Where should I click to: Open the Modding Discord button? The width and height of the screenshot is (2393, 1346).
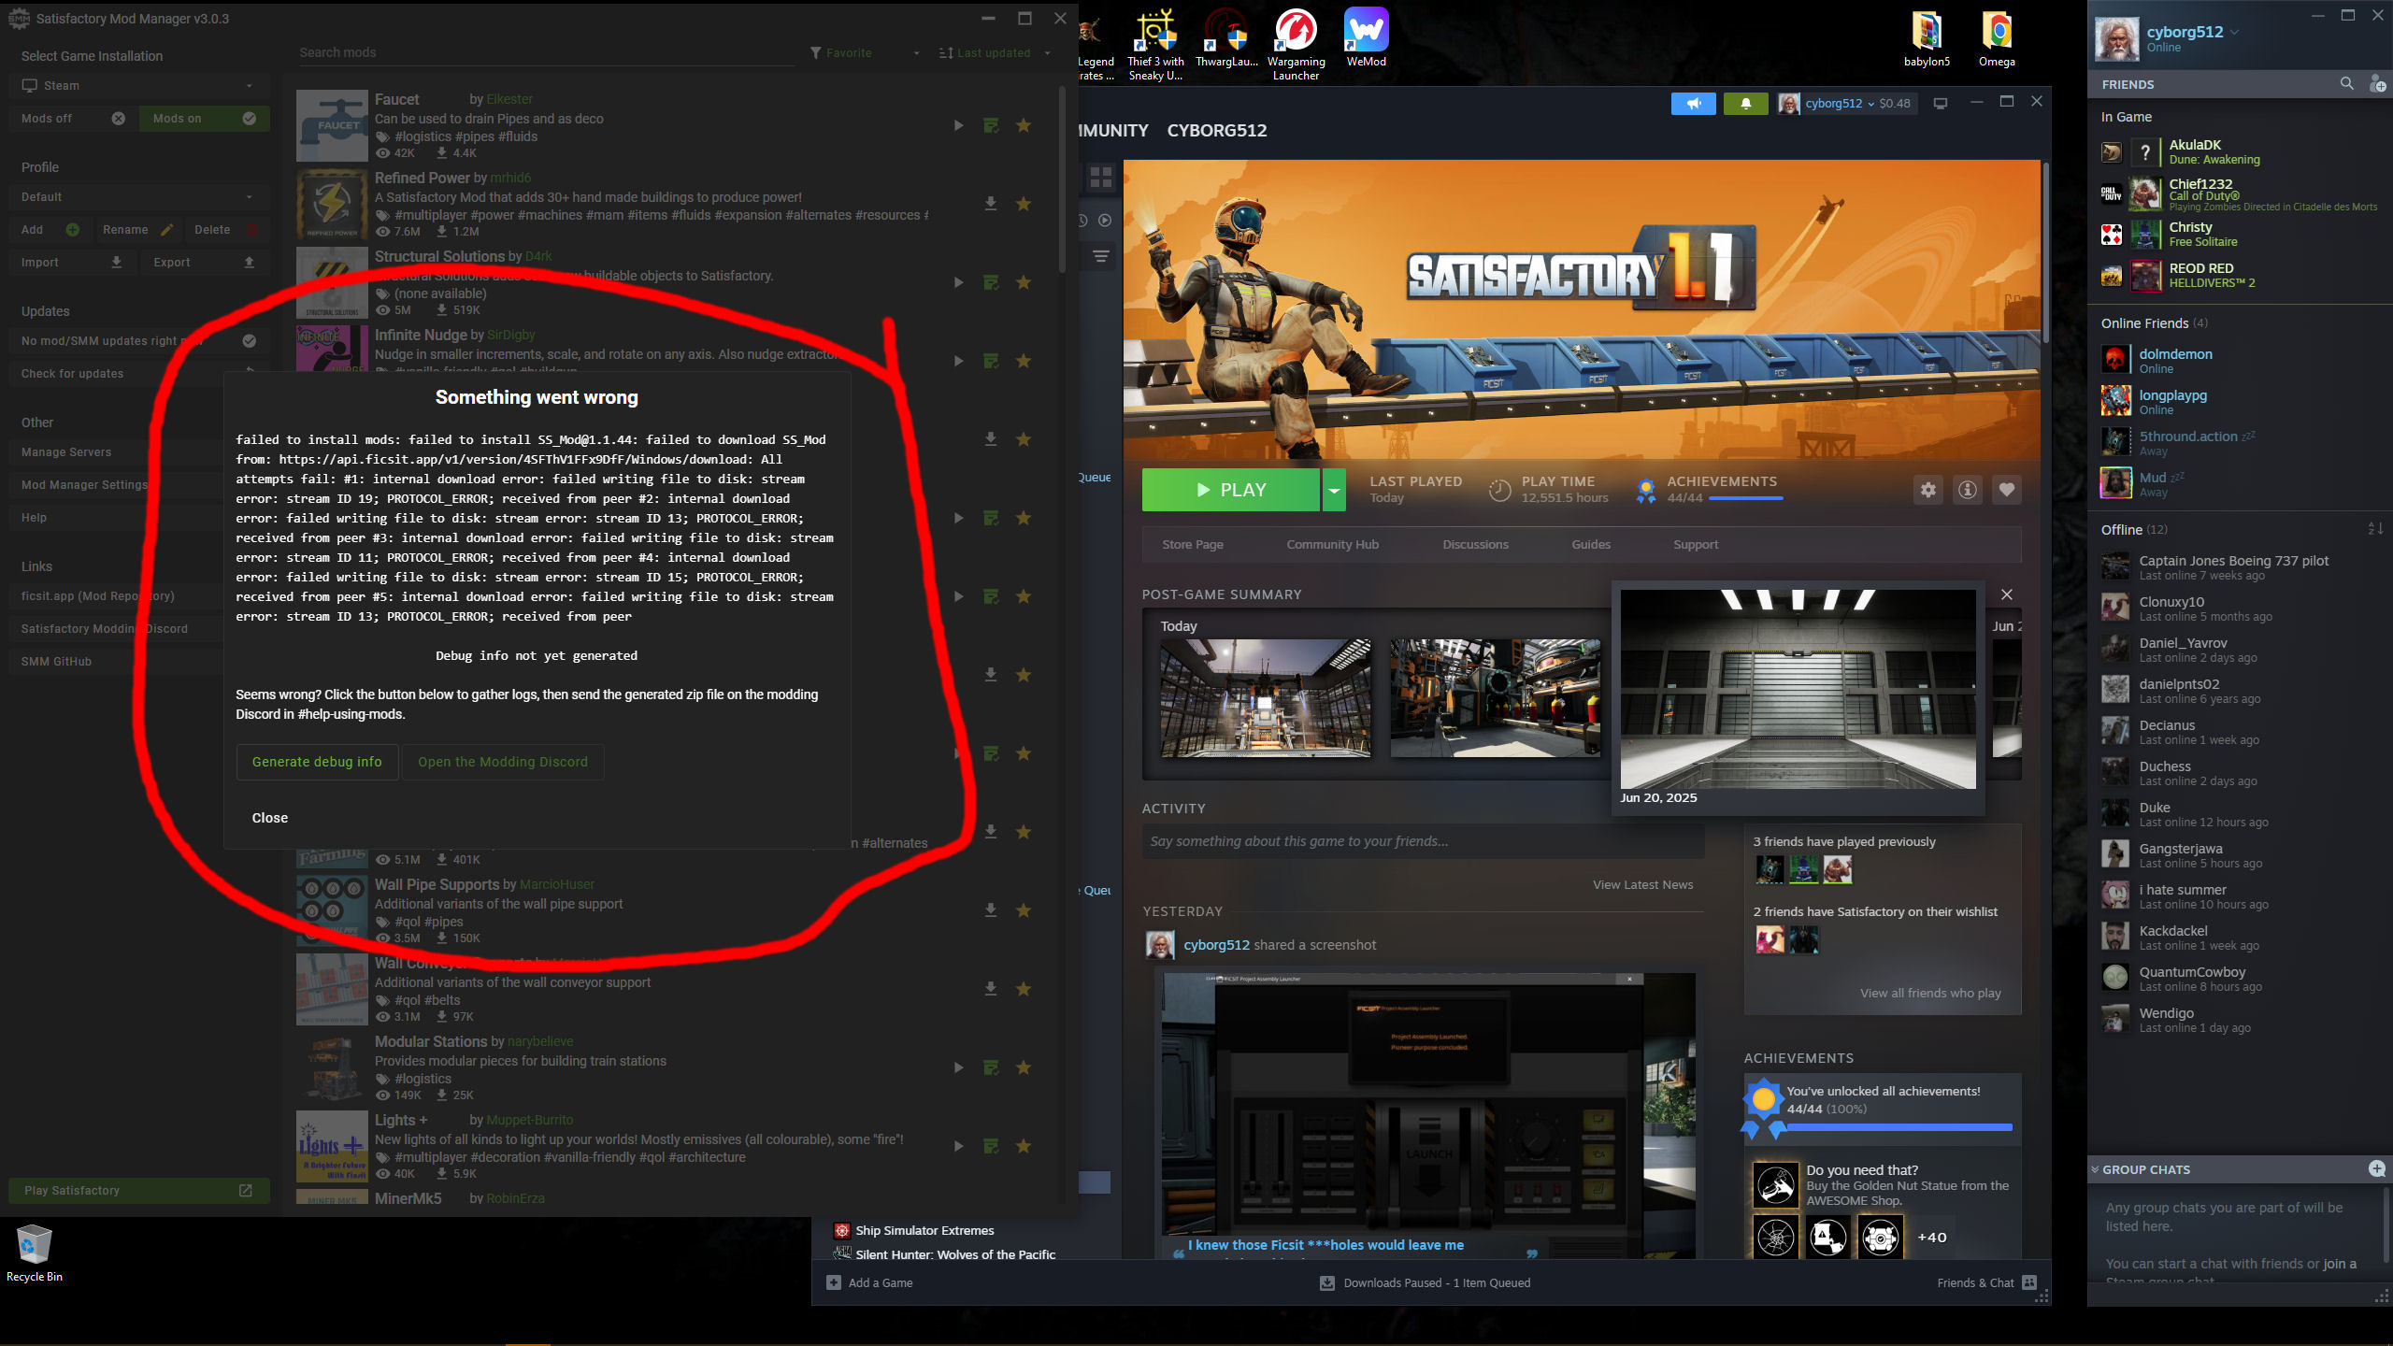click(x=503, y=762)
